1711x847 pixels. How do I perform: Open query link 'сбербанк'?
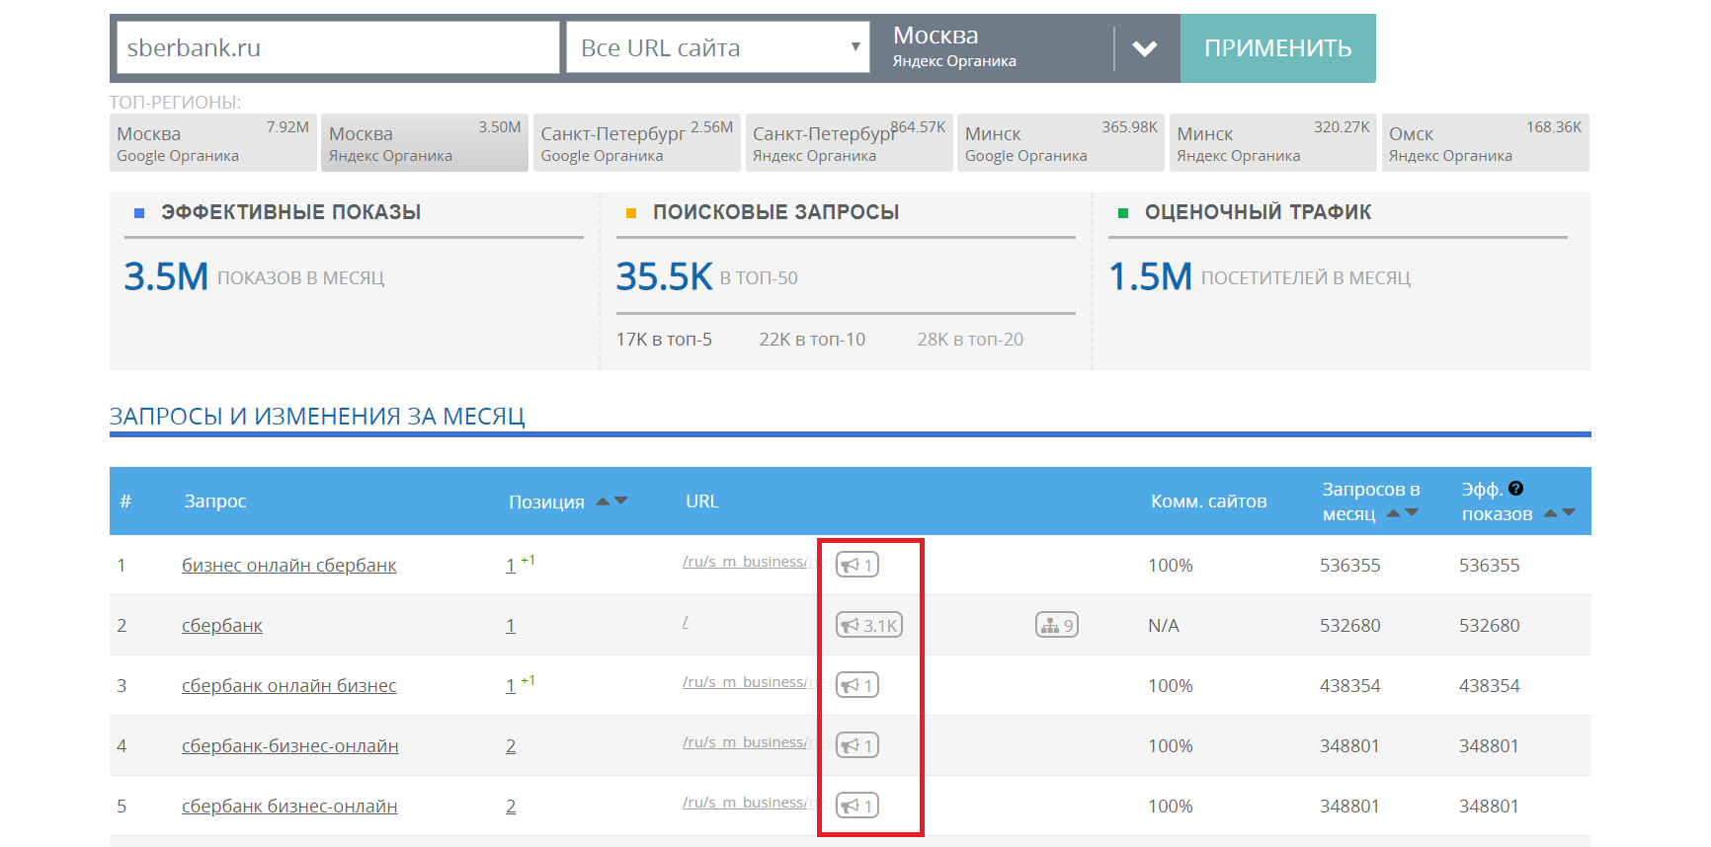[x=222, y=626]
